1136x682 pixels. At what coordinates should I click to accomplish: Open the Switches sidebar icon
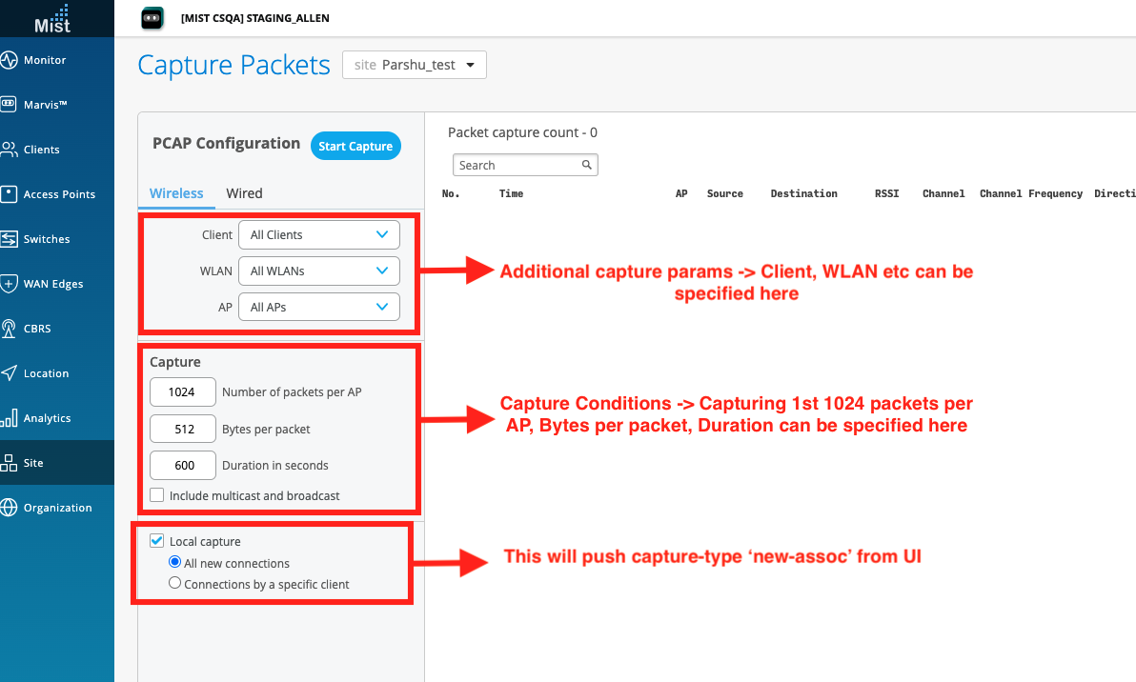click(x=10, y=239)
